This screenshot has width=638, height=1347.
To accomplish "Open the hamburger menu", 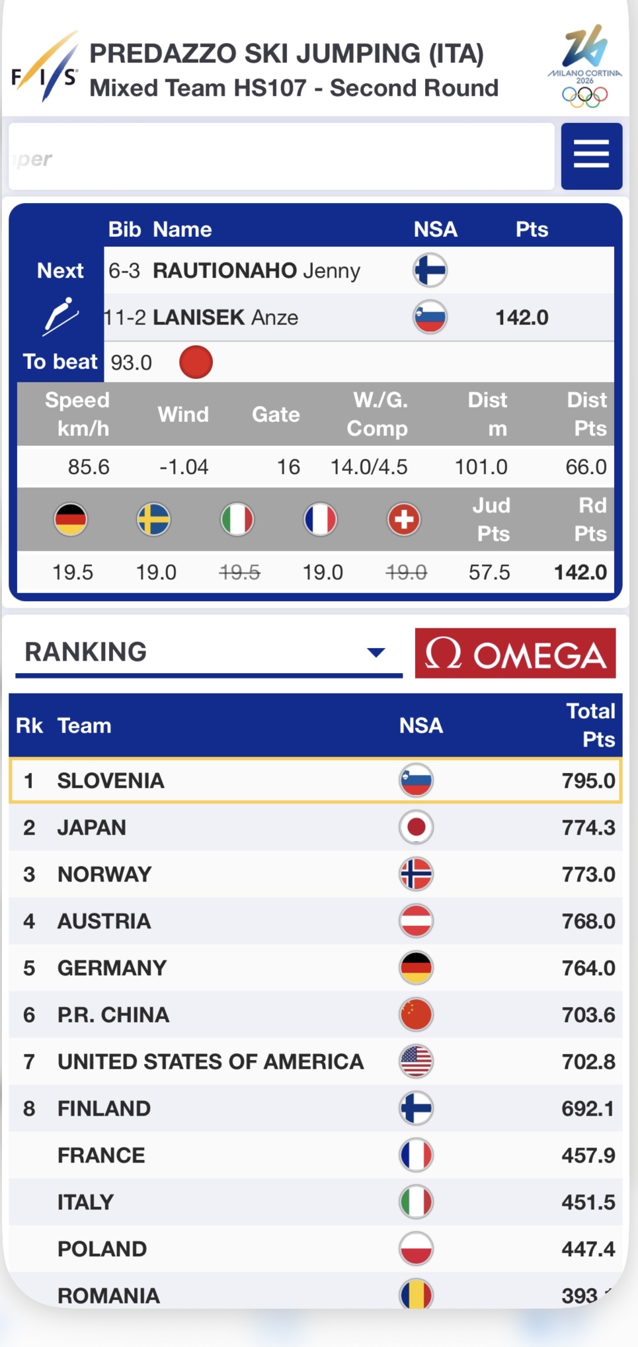I will [x=591, y=156].
